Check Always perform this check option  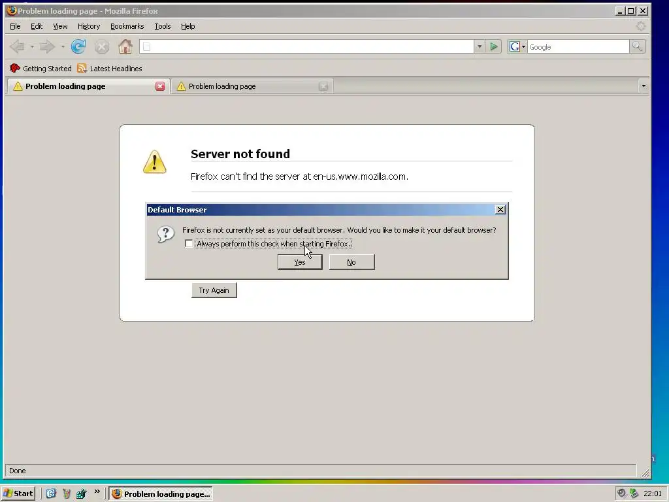[x=189, y=243]
